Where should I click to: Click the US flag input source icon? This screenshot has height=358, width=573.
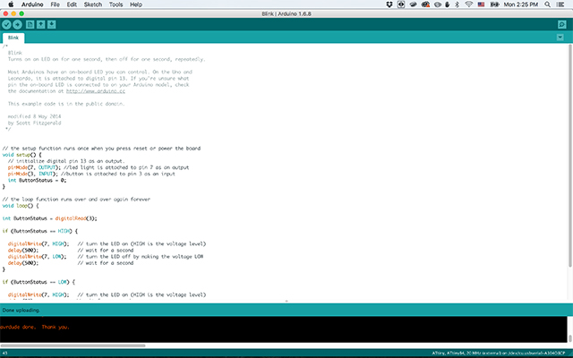click(481, 4)
